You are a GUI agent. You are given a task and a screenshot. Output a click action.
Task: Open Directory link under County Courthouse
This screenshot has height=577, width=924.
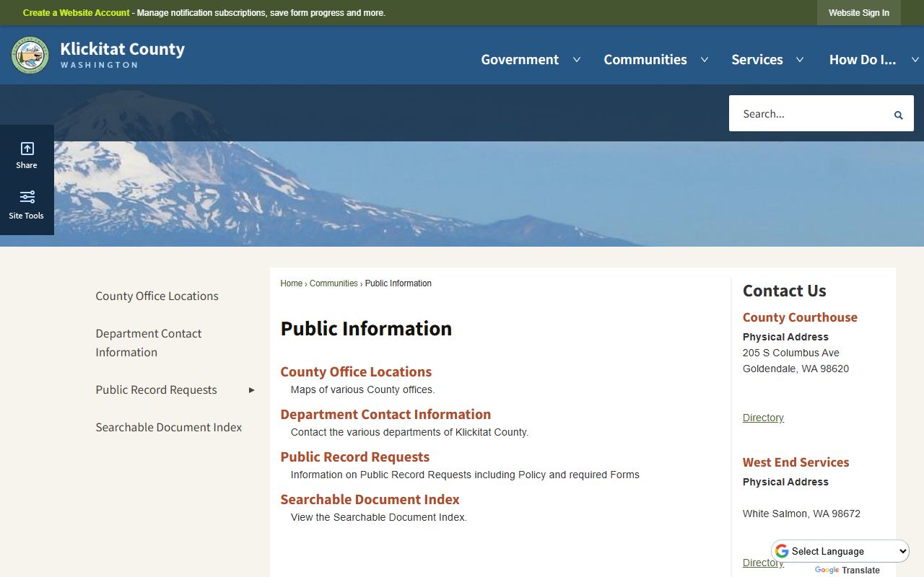[763, 418]
